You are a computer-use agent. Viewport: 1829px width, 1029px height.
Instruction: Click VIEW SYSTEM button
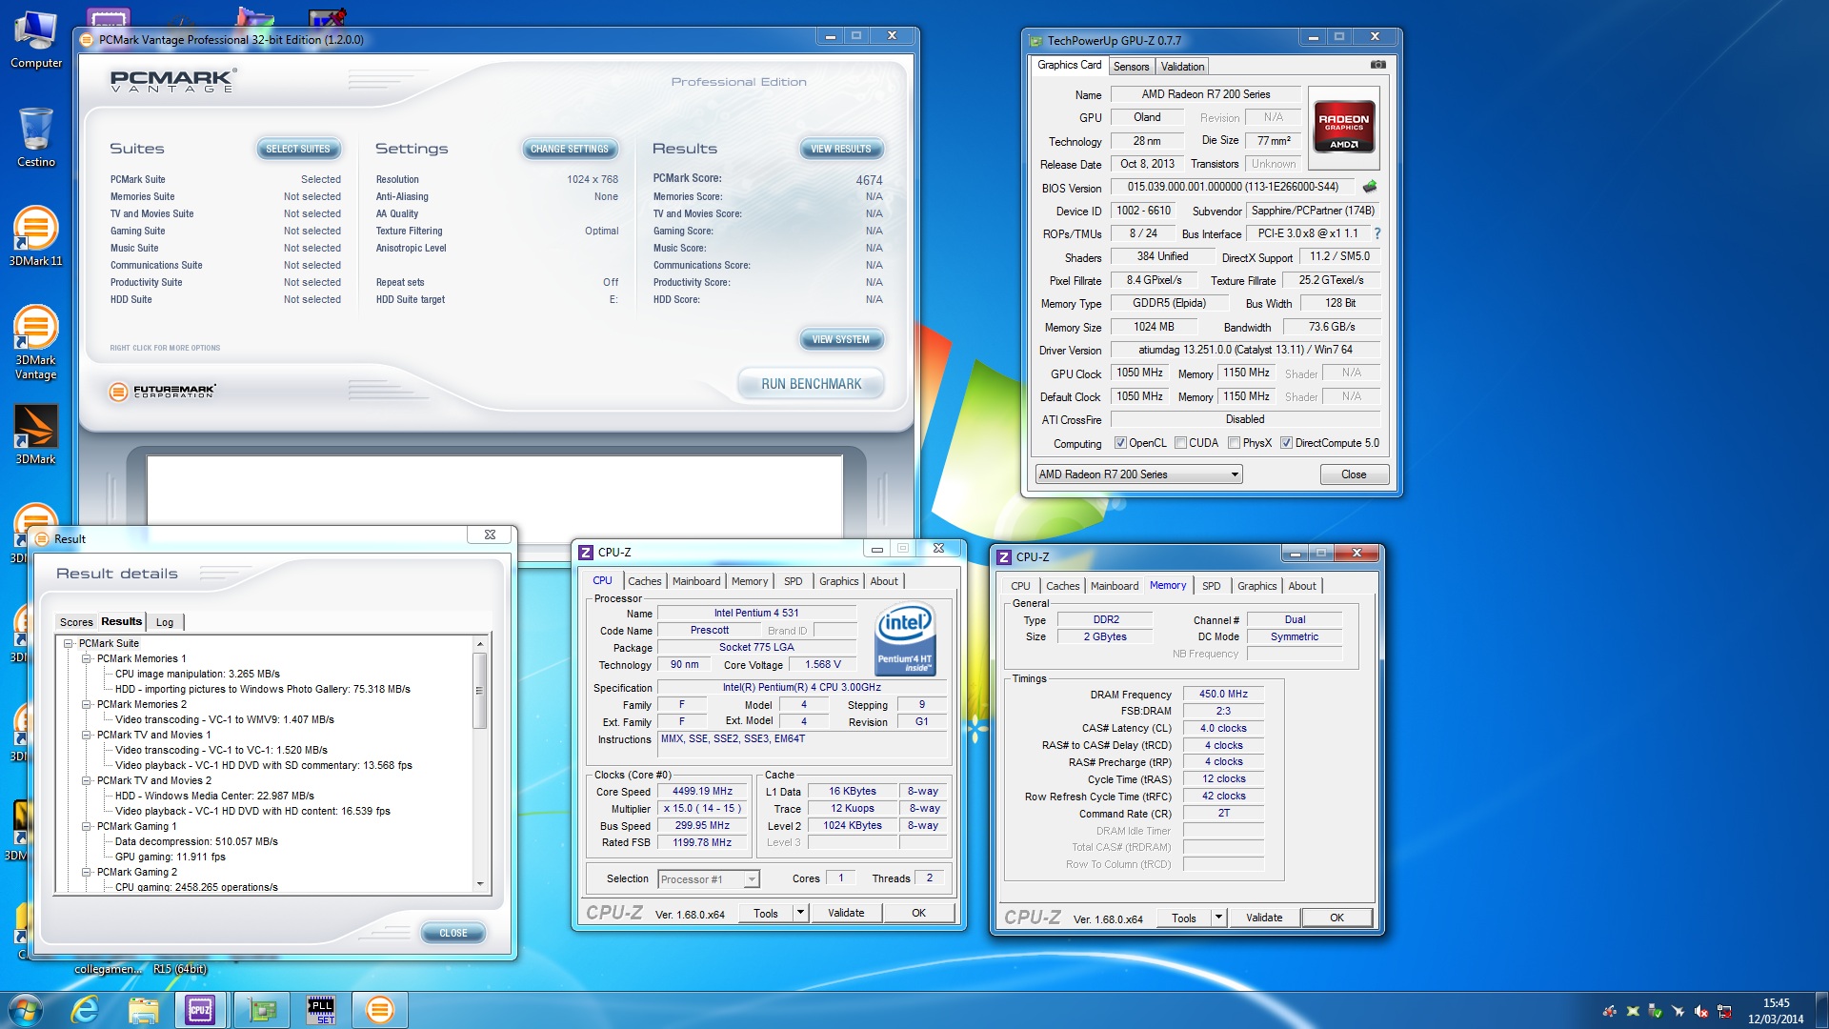(841, 340)
